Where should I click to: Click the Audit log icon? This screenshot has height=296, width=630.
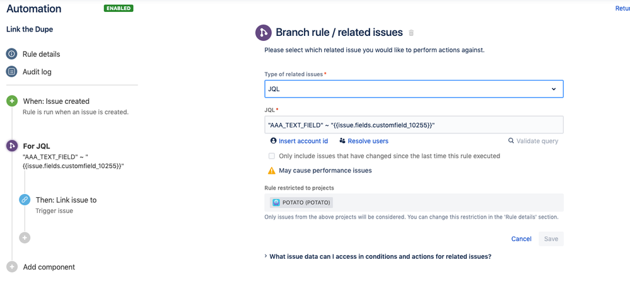pyautogui.click(x=11, y=72)
